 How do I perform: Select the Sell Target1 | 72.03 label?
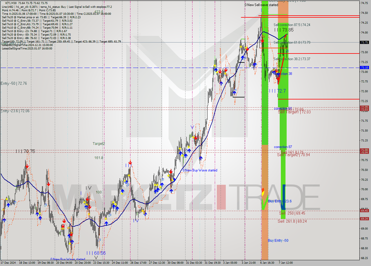[294, 112]
